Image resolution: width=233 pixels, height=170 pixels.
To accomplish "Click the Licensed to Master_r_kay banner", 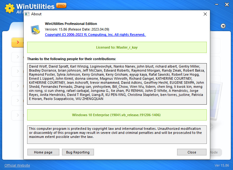I will point(117,47).
